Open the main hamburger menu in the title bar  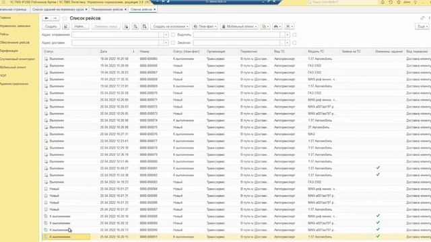pos(3,2)
